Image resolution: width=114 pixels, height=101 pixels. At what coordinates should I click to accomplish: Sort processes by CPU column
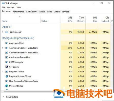tap(67, 19)
